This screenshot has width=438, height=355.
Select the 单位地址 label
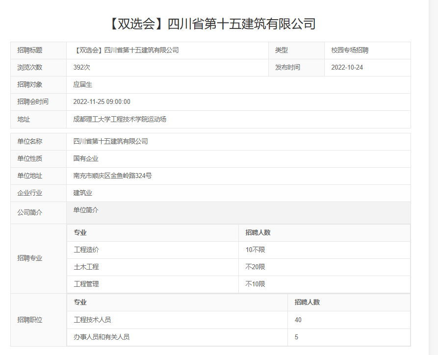tap(29, 176)
